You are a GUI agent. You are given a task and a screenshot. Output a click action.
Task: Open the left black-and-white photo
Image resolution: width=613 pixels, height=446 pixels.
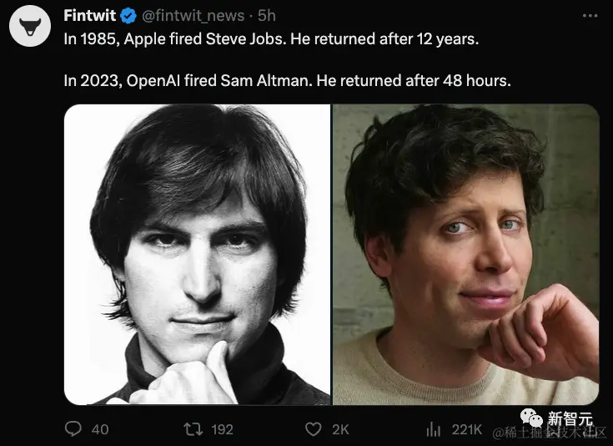(x=198, y=255)
